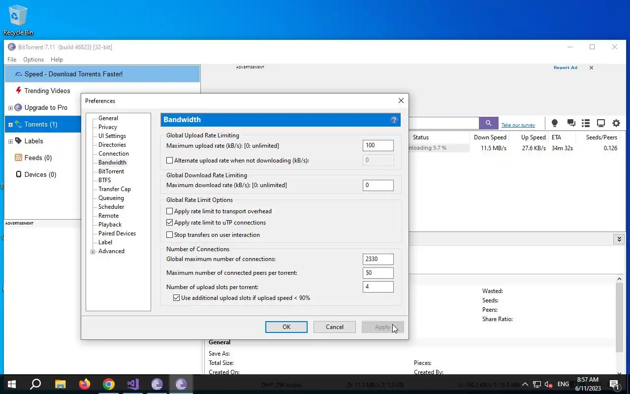Open the muted volume tray icon
The image size is (630, 394).
549,384
